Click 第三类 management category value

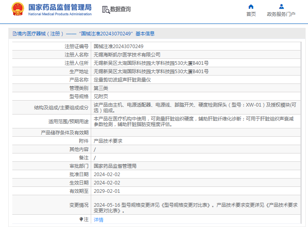[101, 88]
